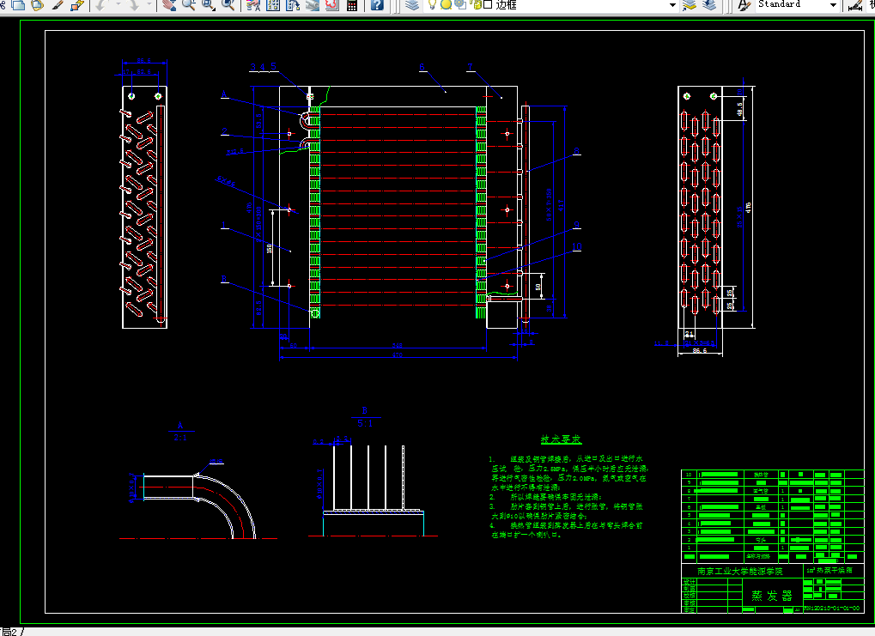Image resolution: width=875 pixels, height=636 pixels.
Task: Click the Copy to clipboard icon
Action: point(18,5)
